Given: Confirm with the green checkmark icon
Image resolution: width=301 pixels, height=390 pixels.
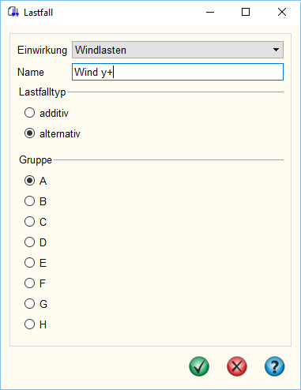Looking at the screenshot, I should [199, 366].
